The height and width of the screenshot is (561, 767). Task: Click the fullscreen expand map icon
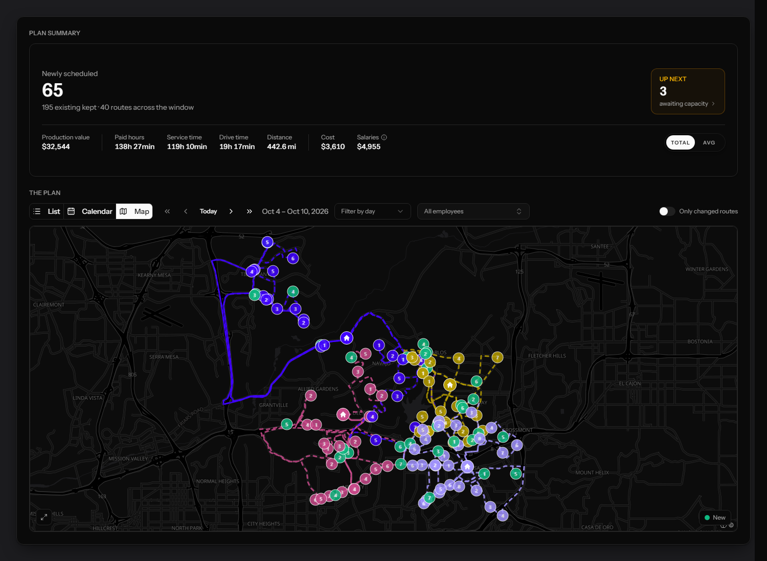44,517
